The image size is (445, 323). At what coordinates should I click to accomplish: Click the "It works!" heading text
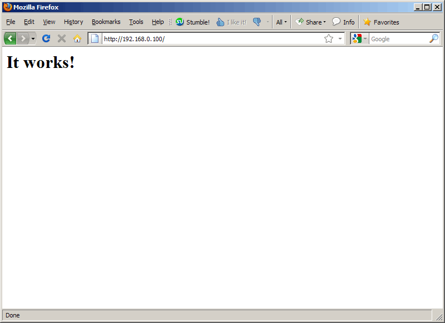coord(41,62)
